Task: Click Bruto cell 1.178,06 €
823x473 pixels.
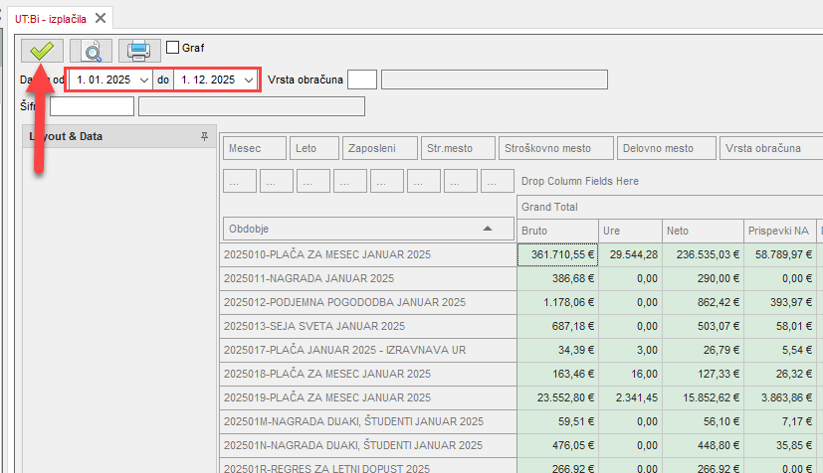Action: point(557,302)
